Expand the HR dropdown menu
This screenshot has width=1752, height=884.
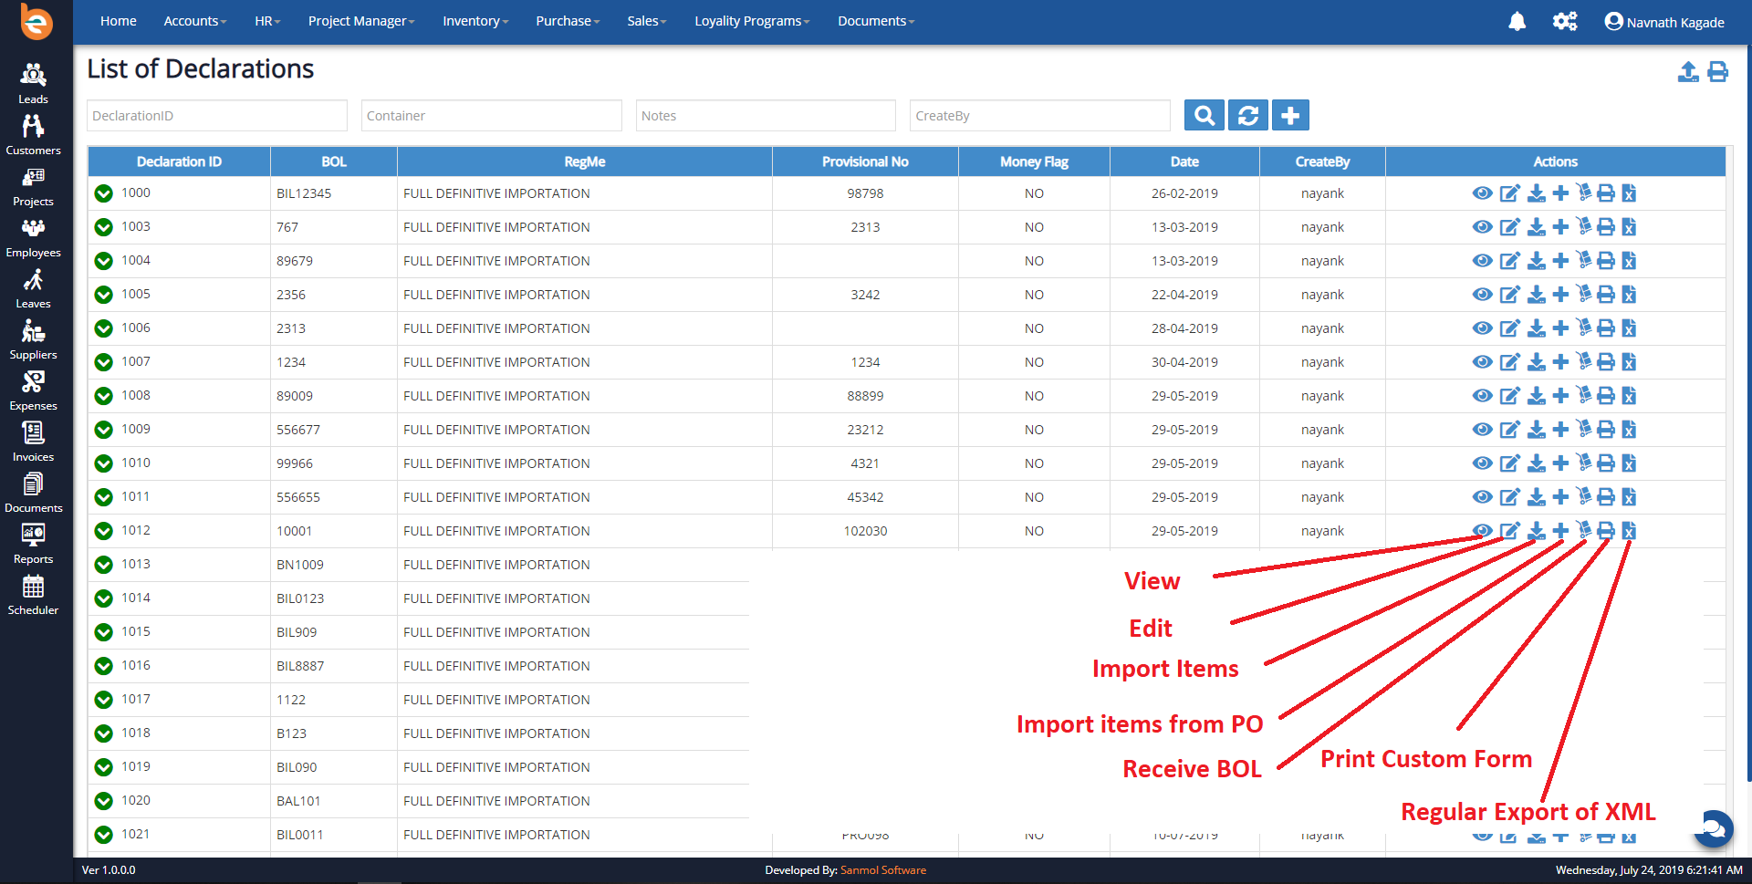pos(267,21)
